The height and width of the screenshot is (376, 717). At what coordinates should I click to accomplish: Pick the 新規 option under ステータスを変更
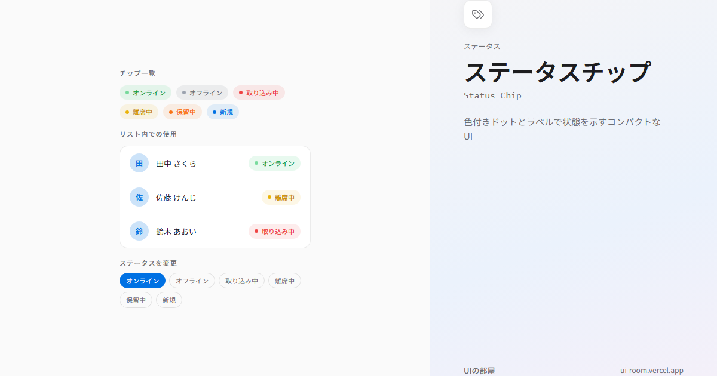coord(169,300)
